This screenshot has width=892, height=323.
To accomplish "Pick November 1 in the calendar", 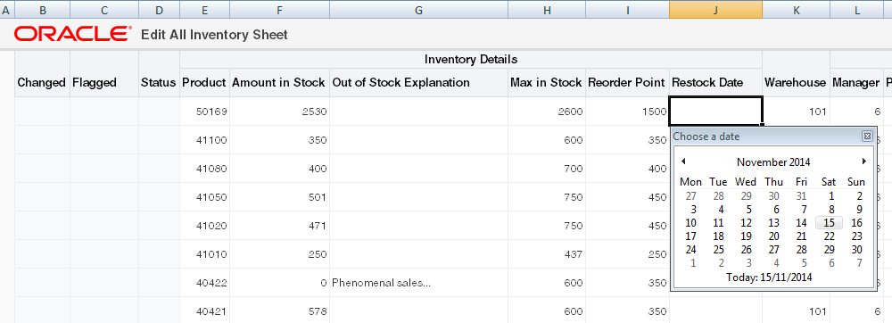I will tap(831, 196).
